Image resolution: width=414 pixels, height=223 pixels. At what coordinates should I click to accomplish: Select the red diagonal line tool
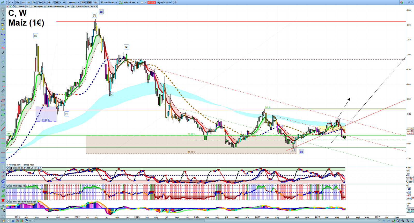[x=3, y=129]
